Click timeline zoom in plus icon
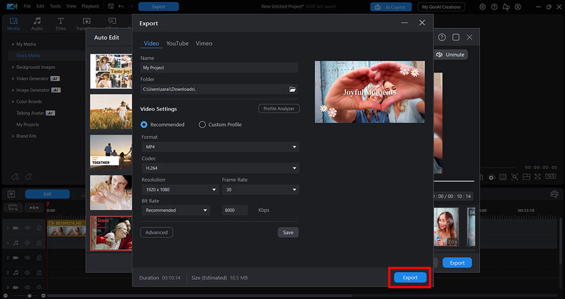This screenshot has width=565, height=299. 44,296
